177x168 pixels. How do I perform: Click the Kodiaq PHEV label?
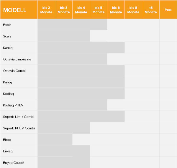coord(13,105)
